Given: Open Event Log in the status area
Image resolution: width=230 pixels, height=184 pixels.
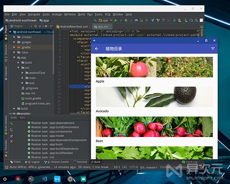Looking at the screenshot, I should point(190,162).
